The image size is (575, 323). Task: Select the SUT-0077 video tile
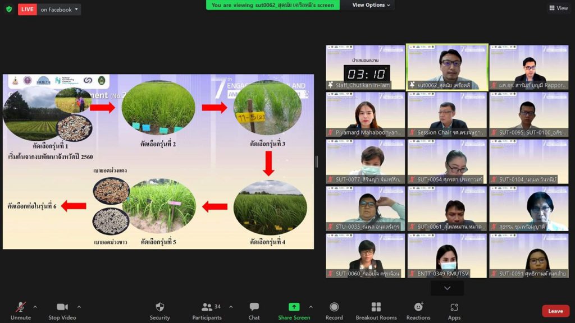[365, 161]
